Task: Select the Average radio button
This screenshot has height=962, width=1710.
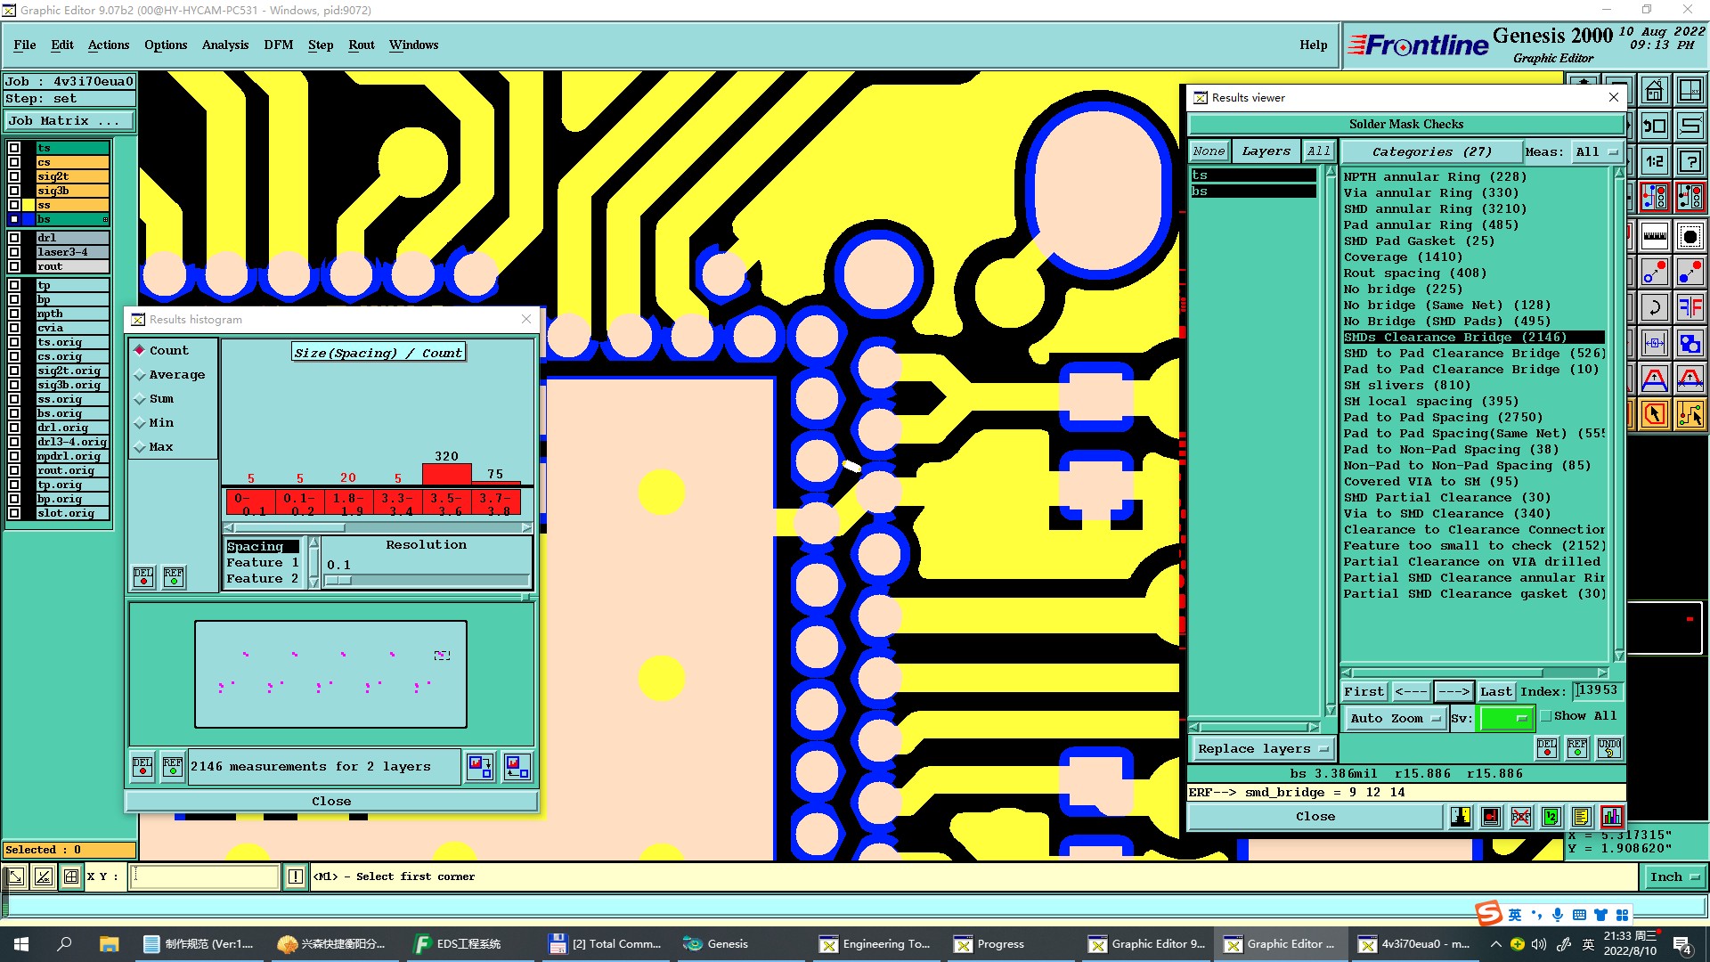Action: click(x=140, y=375)
